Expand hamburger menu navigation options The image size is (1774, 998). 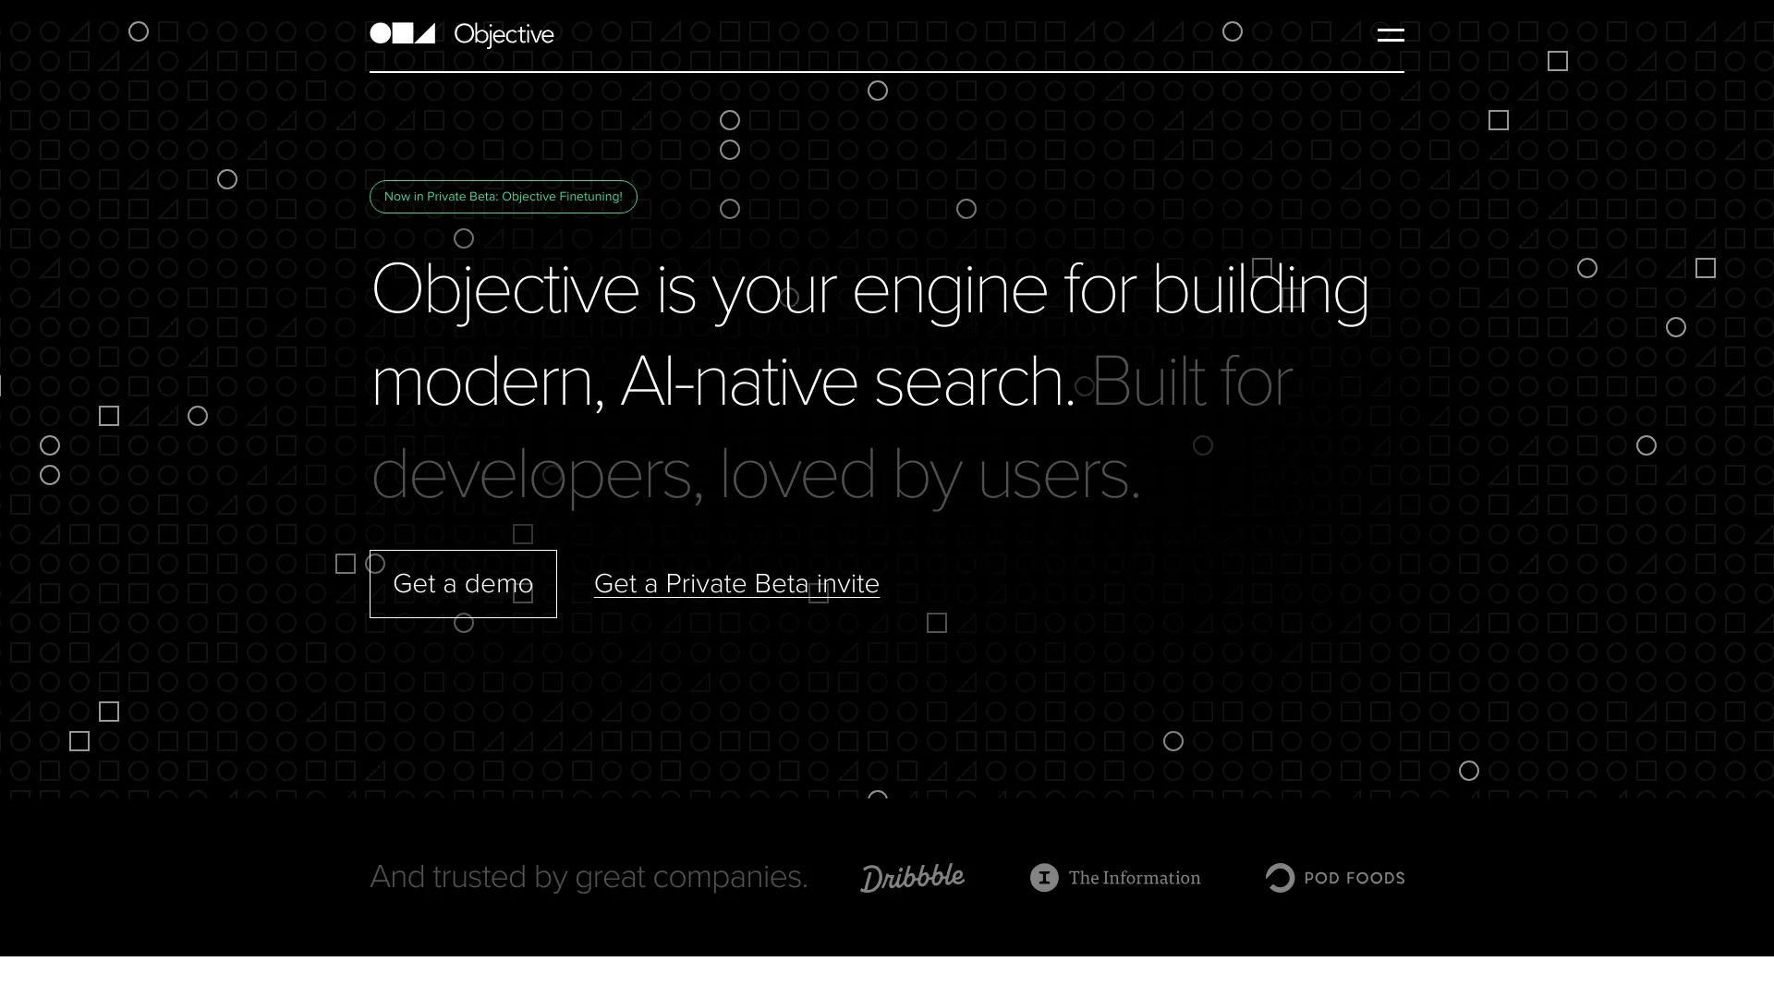tap(1391, 35)
